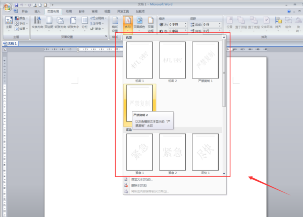Click the 段前 spacing before field

[211, 25]
